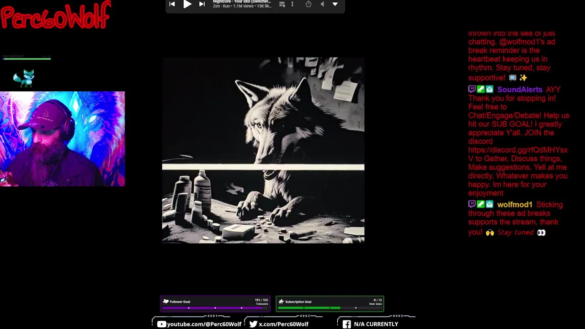Screen dimensions: 585x329
Task: Click the eyes emoji in wolfmod1's message
Action: pyautogui.click(x=541, y=233)
